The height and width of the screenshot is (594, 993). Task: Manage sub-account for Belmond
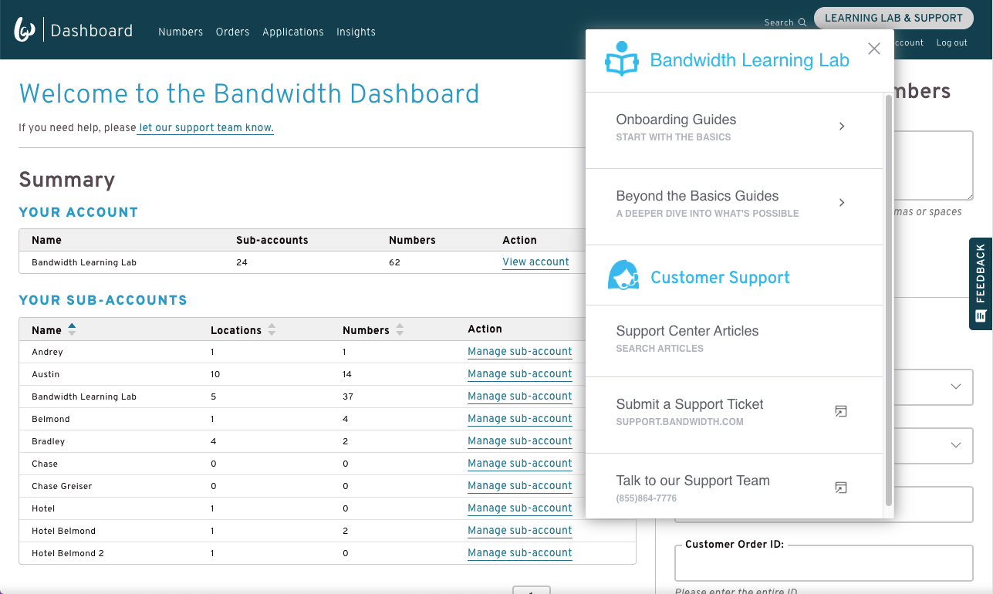pos(520,419)
